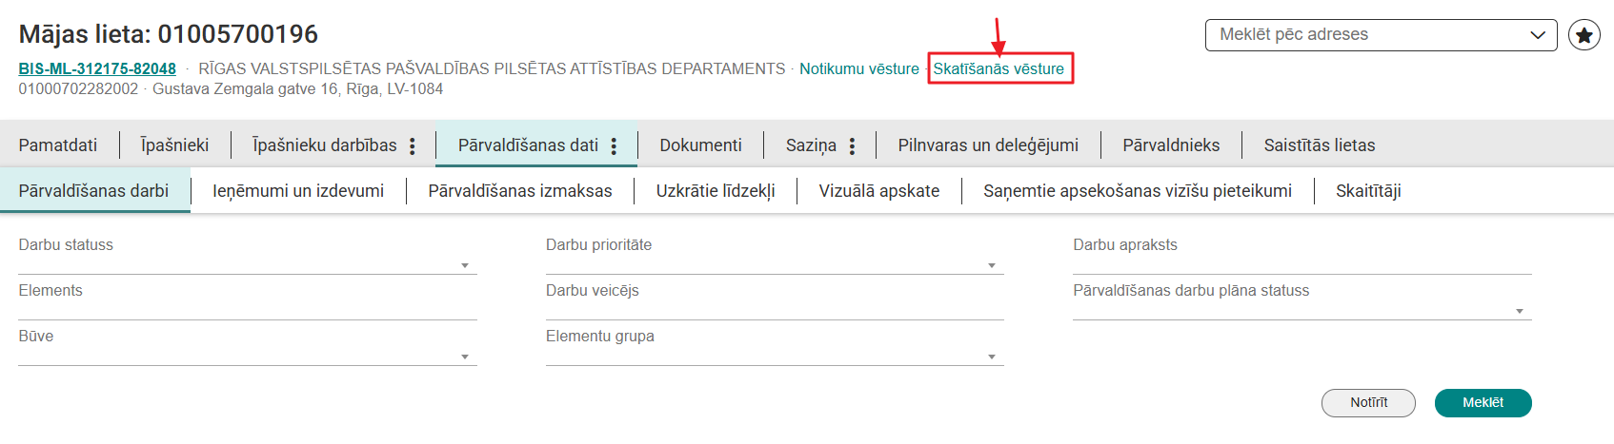Open the three-dot menu beside Pārvaldīšanas dati
This screenshot has width=1614, height=444.
614,145
